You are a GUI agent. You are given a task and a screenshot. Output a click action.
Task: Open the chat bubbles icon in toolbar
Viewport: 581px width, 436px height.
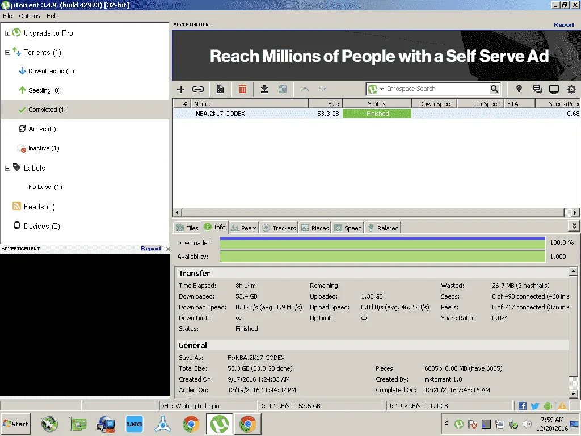coord(537,89)
